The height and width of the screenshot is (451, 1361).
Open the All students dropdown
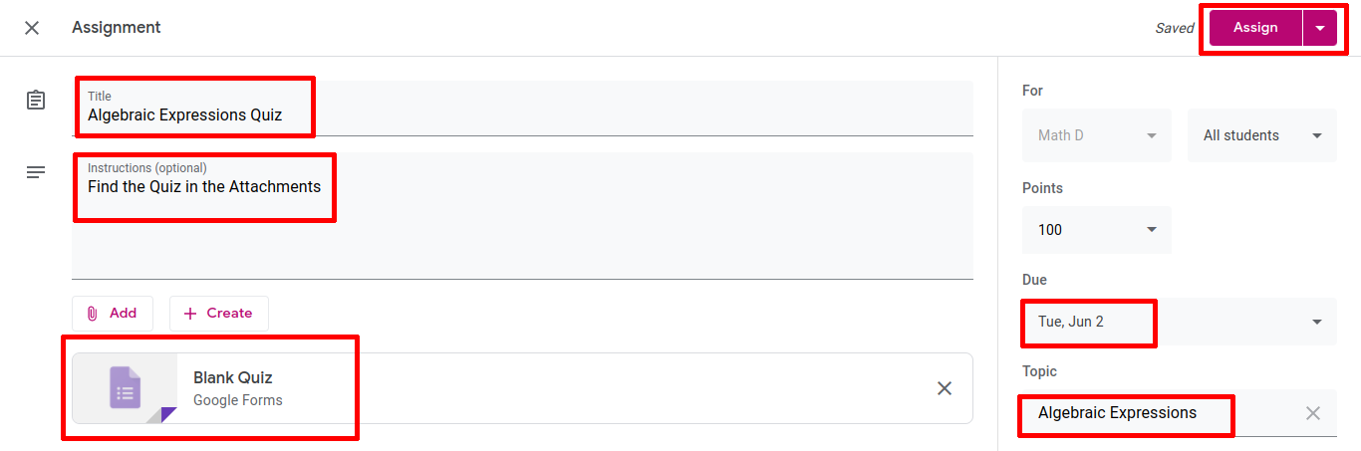point(1261,135)
